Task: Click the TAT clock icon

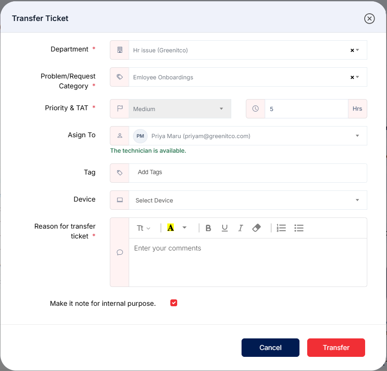Action: pyautogui.click(x=255, y=109)
